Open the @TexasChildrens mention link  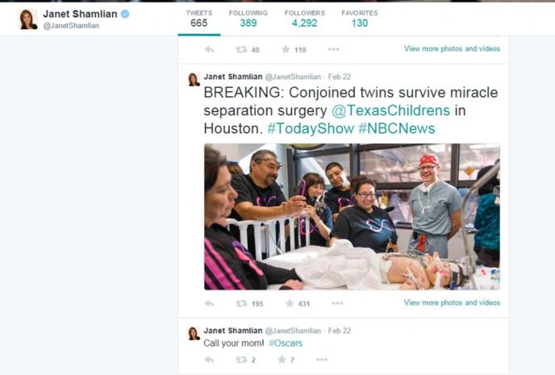pos(390,110)
